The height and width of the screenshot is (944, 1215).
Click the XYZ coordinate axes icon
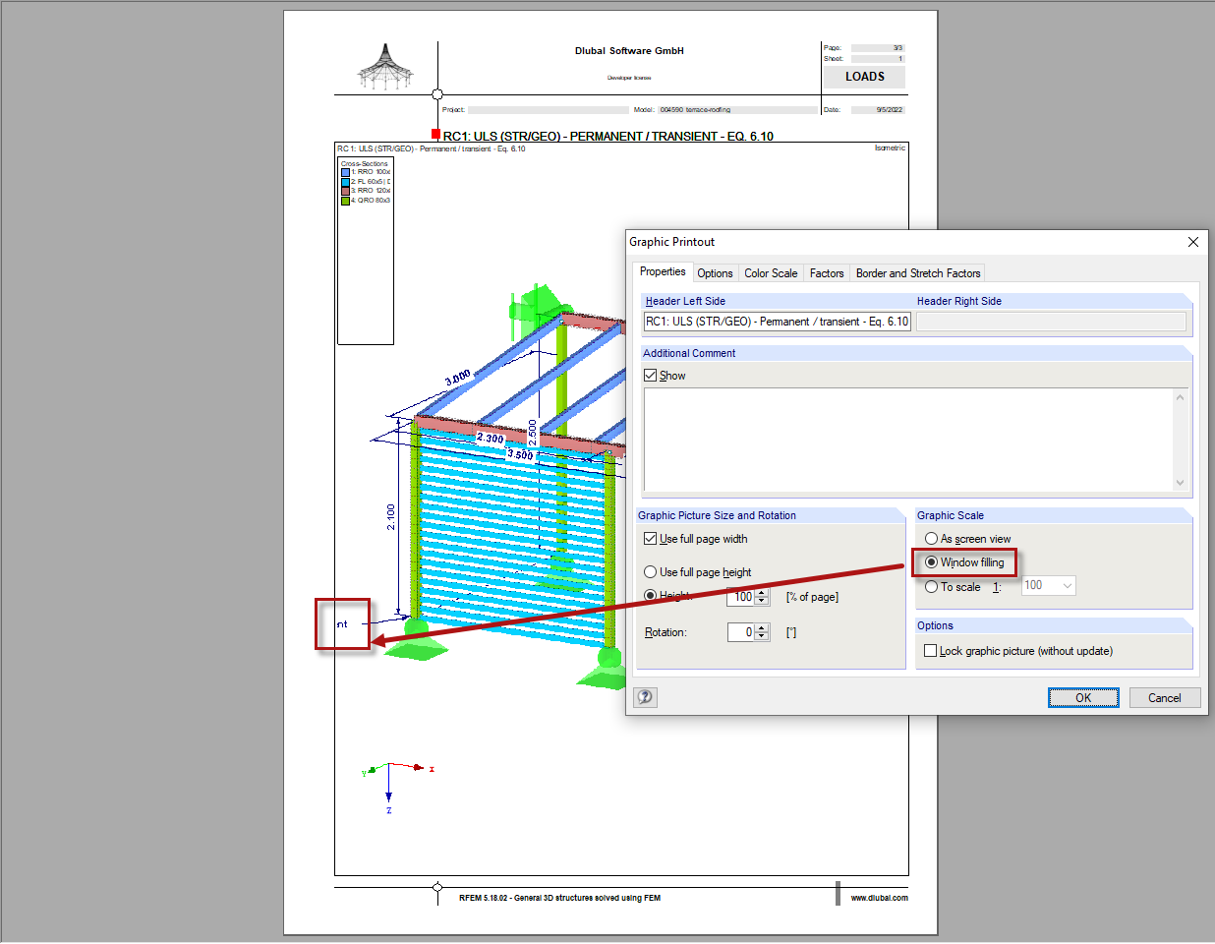coord(397,786)
